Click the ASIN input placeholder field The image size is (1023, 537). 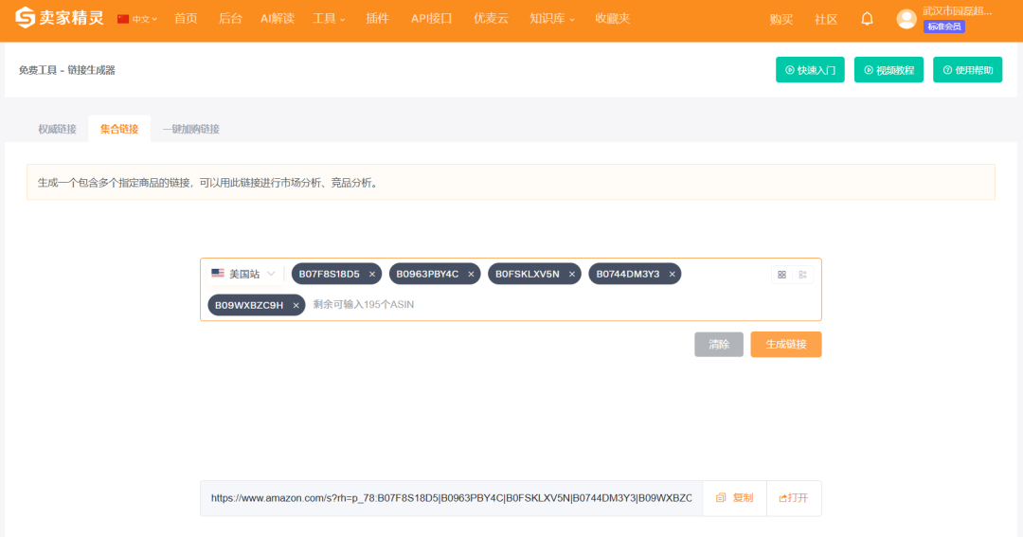364,305
